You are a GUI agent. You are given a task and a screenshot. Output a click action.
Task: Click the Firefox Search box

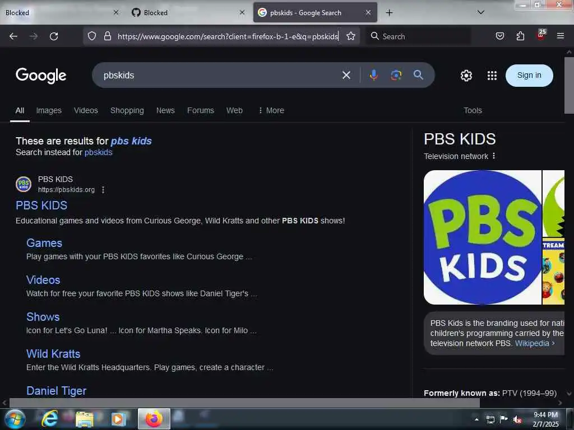419,36
